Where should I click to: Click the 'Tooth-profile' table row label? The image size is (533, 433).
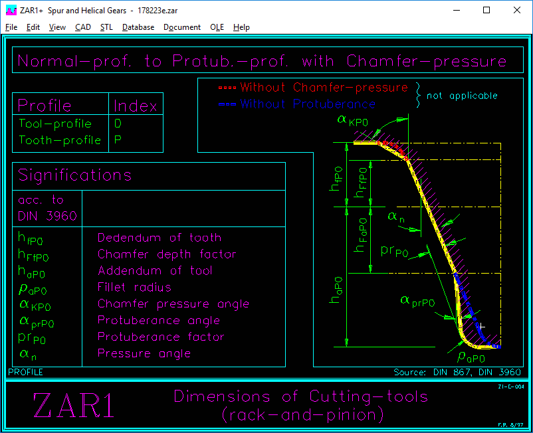tap(60, 140)
